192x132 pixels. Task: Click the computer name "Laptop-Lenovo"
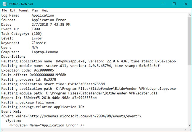coord(45,52)
